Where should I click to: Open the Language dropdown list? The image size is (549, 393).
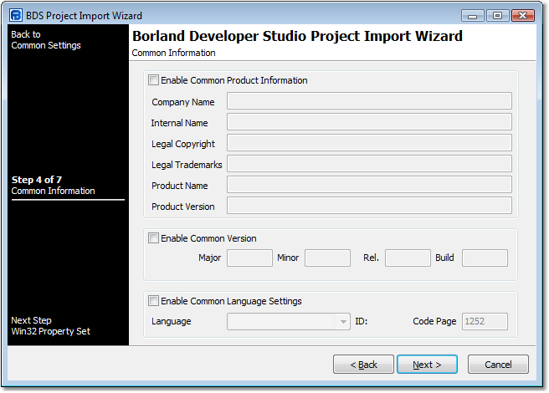289,321
